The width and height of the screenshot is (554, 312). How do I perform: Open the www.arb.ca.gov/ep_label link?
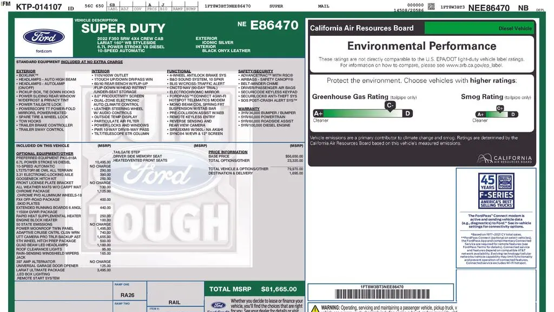pos(474,65)
